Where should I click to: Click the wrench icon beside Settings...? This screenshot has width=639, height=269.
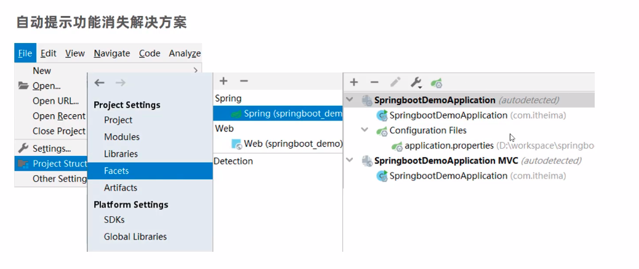[23, 148]
